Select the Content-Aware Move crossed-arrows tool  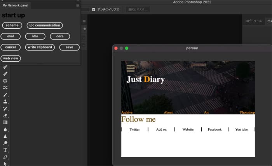coord(5,88)
